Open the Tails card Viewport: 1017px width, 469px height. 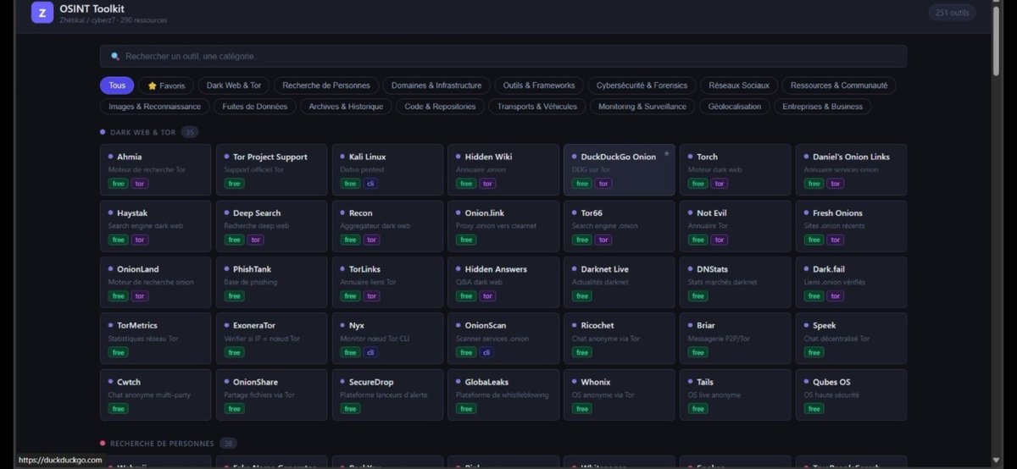(735, 395)
